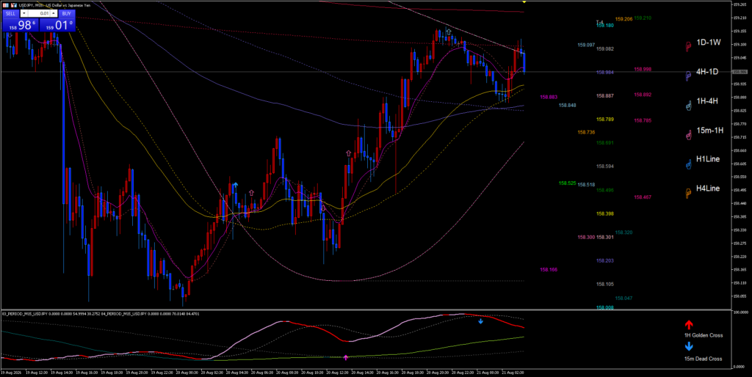Viewport: 752px width, 377px height.
Task: Select the H1Line label
Action: 708,158
